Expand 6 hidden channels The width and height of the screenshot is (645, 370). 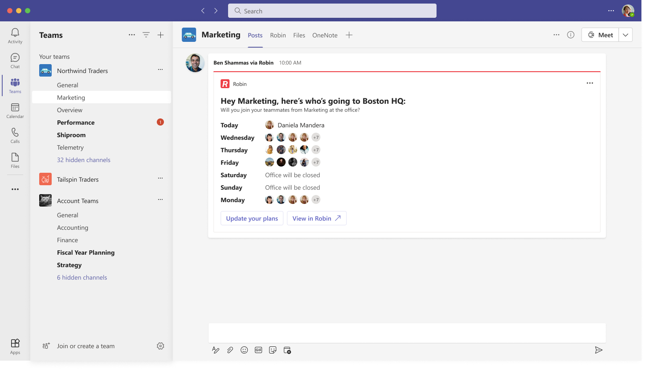pos(82,277)
